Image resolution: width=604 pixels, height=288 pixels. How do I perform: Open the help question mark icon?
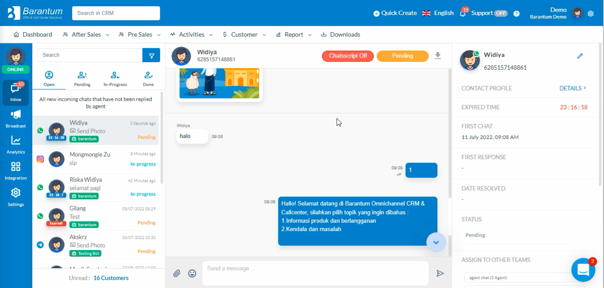(516, 13)
